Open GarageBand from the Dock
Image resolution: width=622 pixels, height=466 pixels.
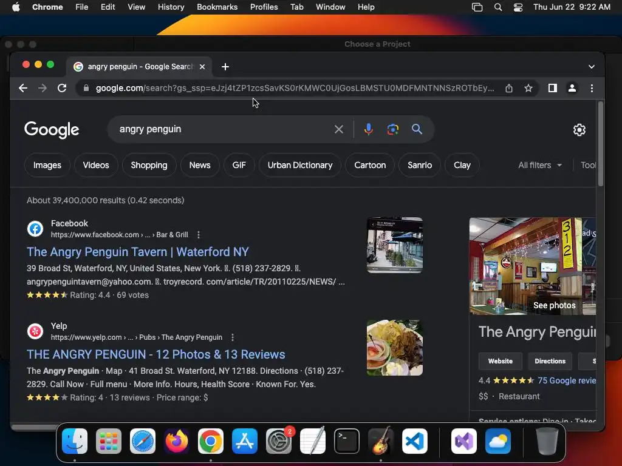[x=381, y=441]
